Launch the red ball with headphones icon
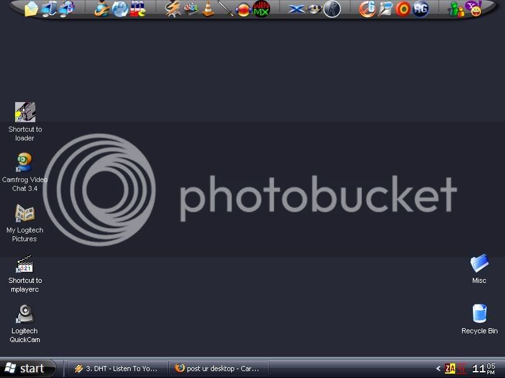The height and width of the screenshot is (378, 505). (244, 9)
